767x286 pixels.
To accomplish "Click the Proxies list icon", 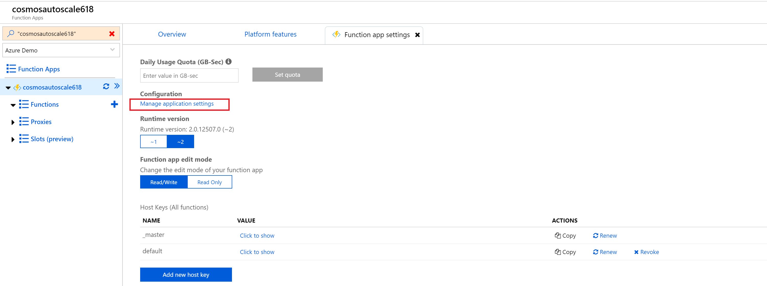I will [x=24, y=122].
